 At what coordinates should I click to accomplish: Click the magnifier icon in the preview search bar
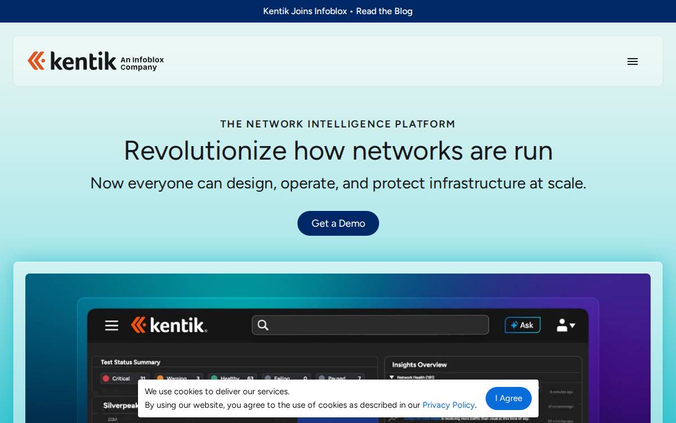(x=263, y=325)
